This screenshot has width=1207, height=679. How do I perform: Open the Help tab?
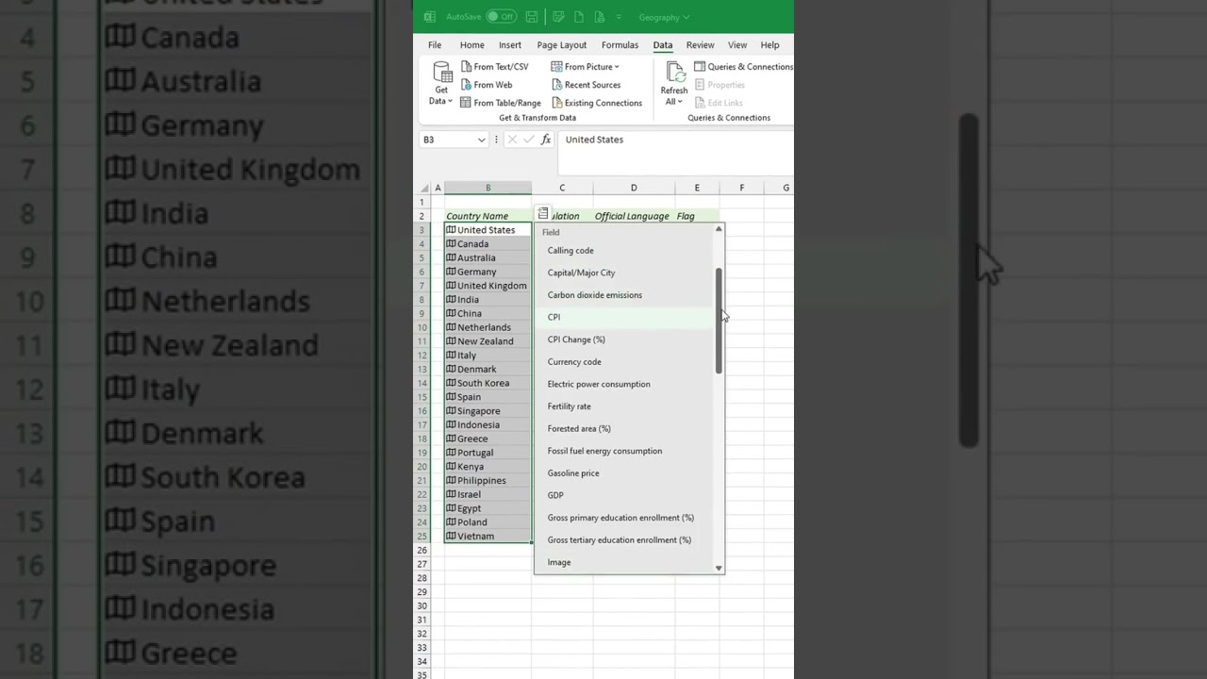(x=770, y=45)
